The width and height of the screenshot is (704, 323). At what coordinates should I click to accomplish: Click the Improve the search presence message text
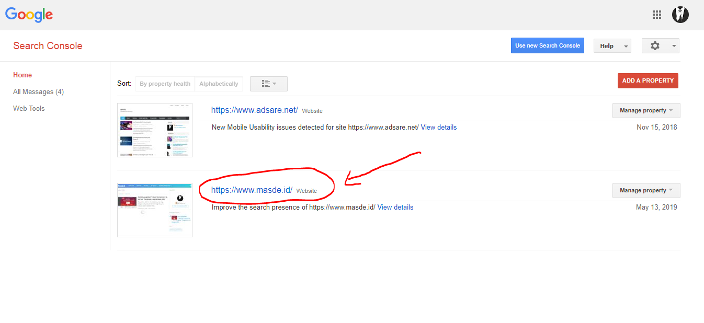[293, 207]
